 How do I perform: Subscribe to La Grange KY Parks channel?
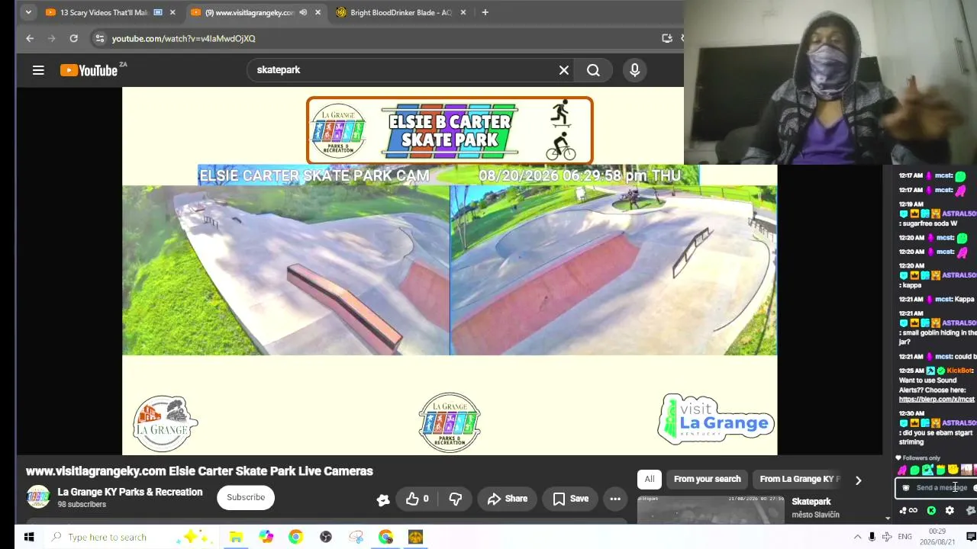pyautogui.click(x=246, y=497)
